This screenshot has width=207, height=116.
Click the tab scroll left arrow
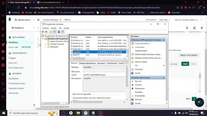pyautogui.click(x=125, y=63)
